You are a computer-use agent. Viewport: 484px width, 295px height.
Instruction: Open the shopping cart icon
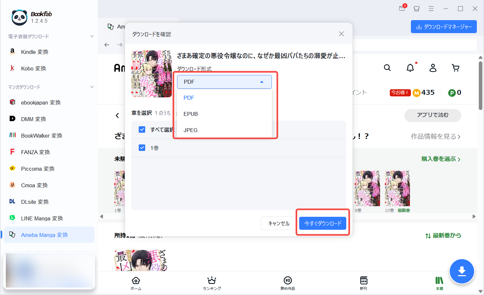coord(456,68)
